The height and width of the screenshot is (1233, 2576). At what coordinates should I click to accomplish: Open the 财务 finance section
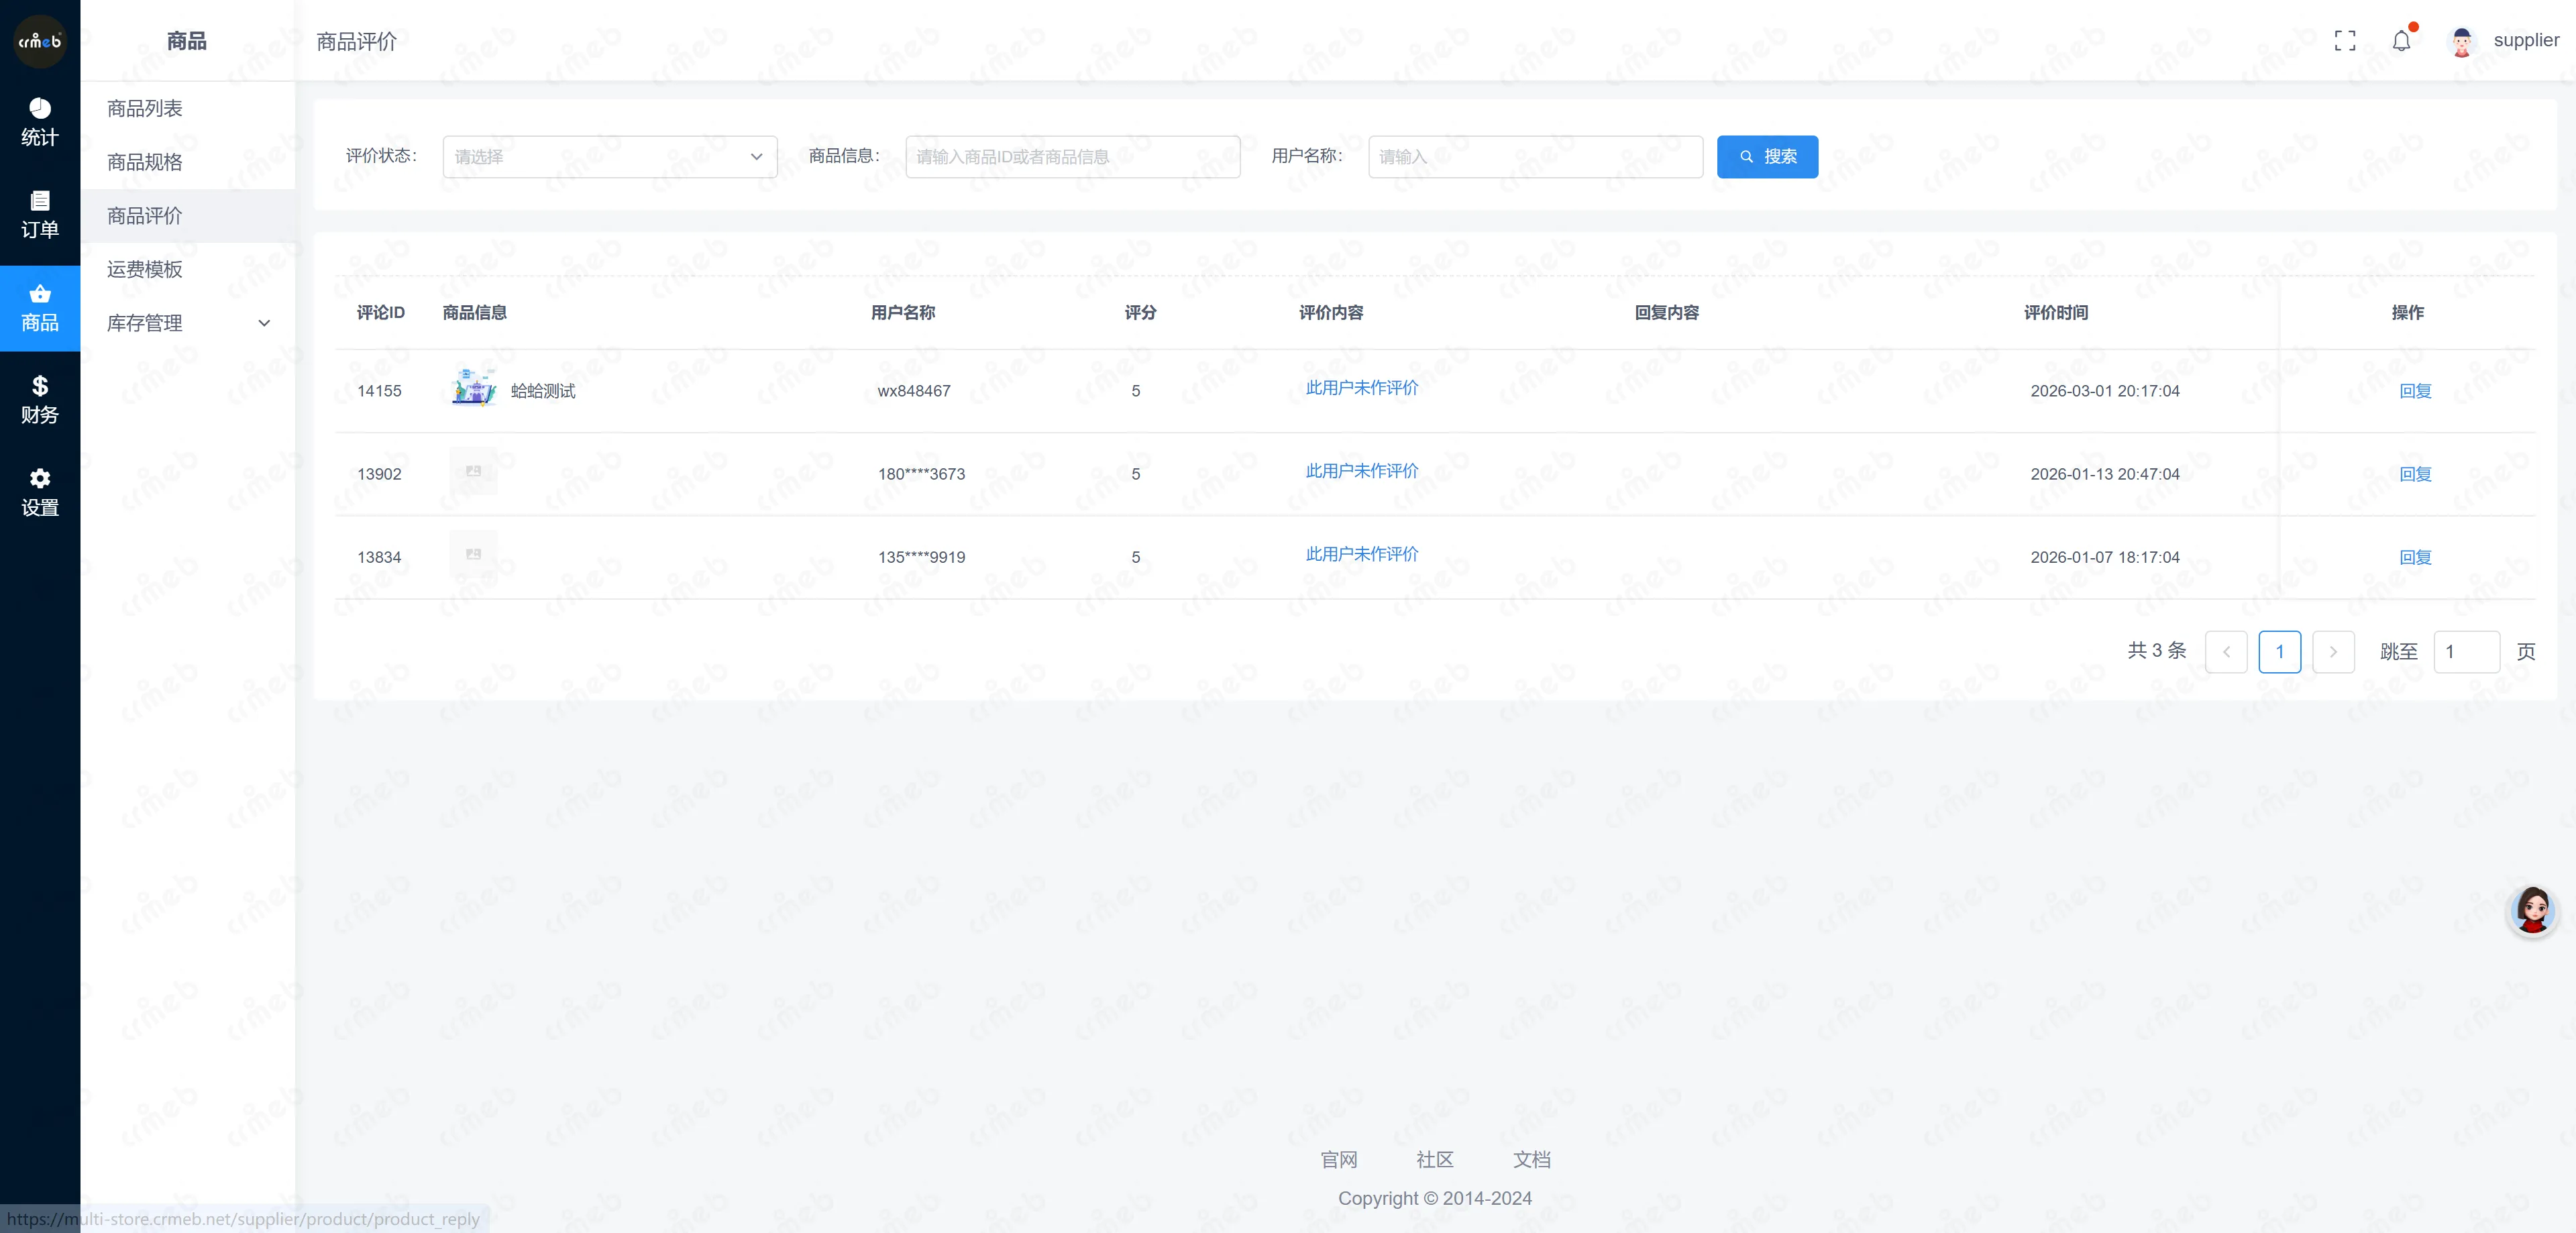click(x=40, y=400)
